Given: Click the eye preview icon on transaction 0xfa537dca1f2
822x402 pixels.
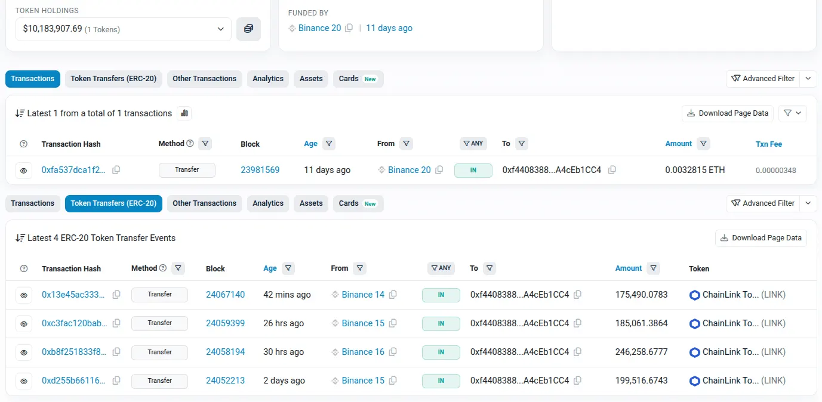Looking at the screenshot, I should [x=24, y=170].
